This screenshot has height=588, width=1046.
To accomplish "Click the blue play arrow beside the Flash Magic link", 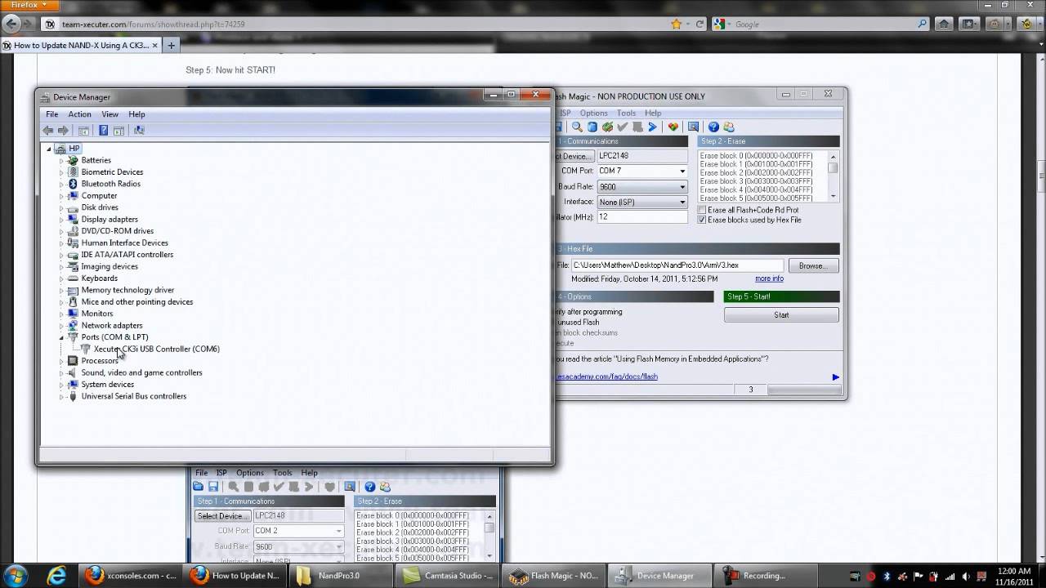I will click(x=835, y=376).
